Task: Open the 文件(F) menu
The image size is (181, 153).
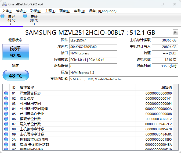Action: (x=7, y=11)
